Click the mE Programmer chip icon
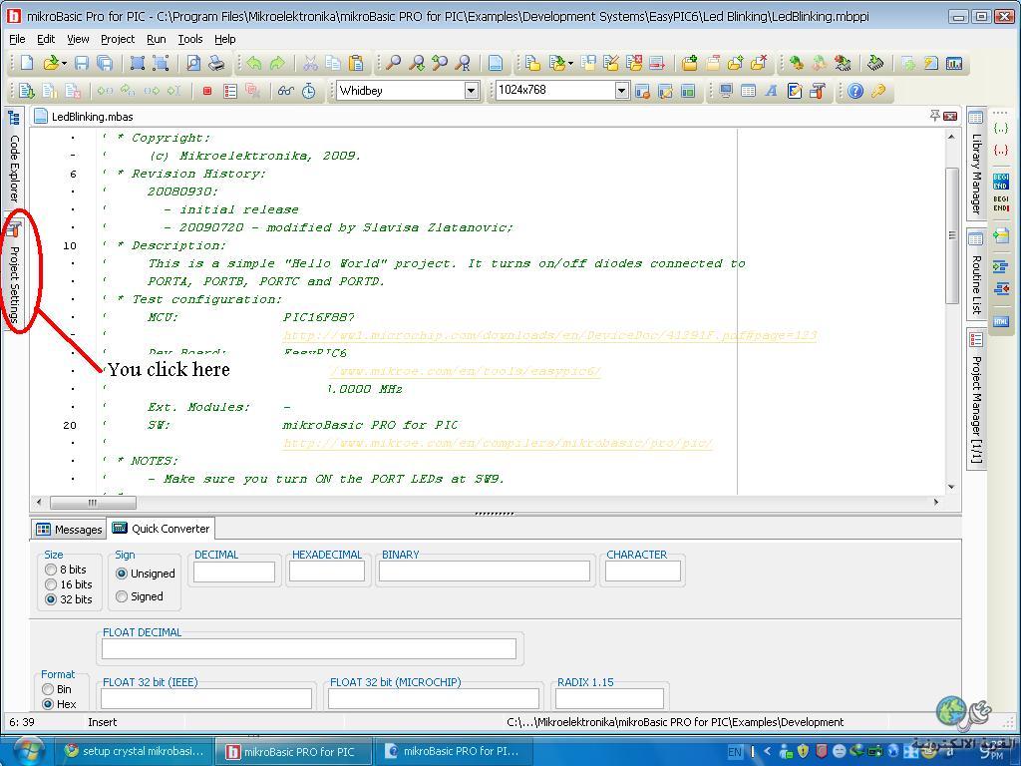 tap(876, 63)
